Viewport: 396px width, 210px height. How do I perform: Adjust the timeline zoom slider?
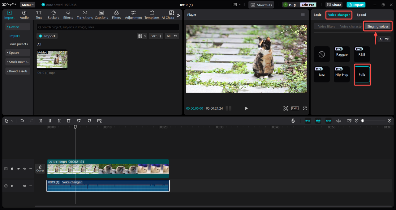[x=363, y=121]
